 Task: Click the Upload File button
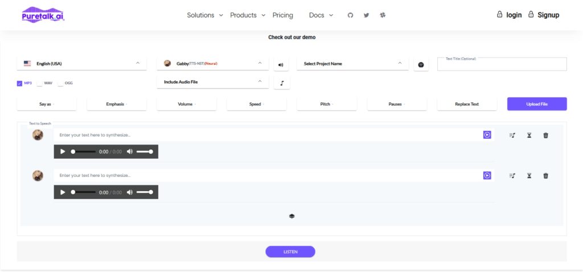(537, 104)
